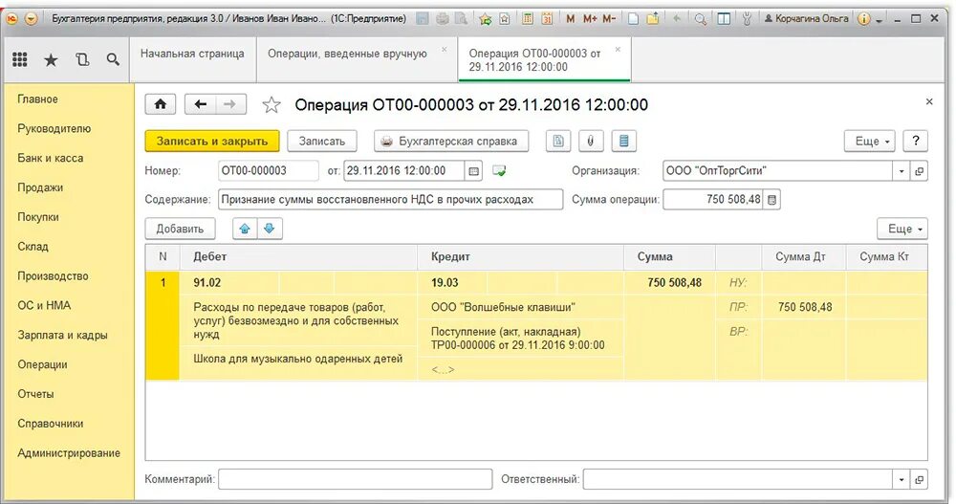Viewport: 956px width, 504px height.
Task: Open the search magnifier in the tools panel
Action: click(113, 59)
